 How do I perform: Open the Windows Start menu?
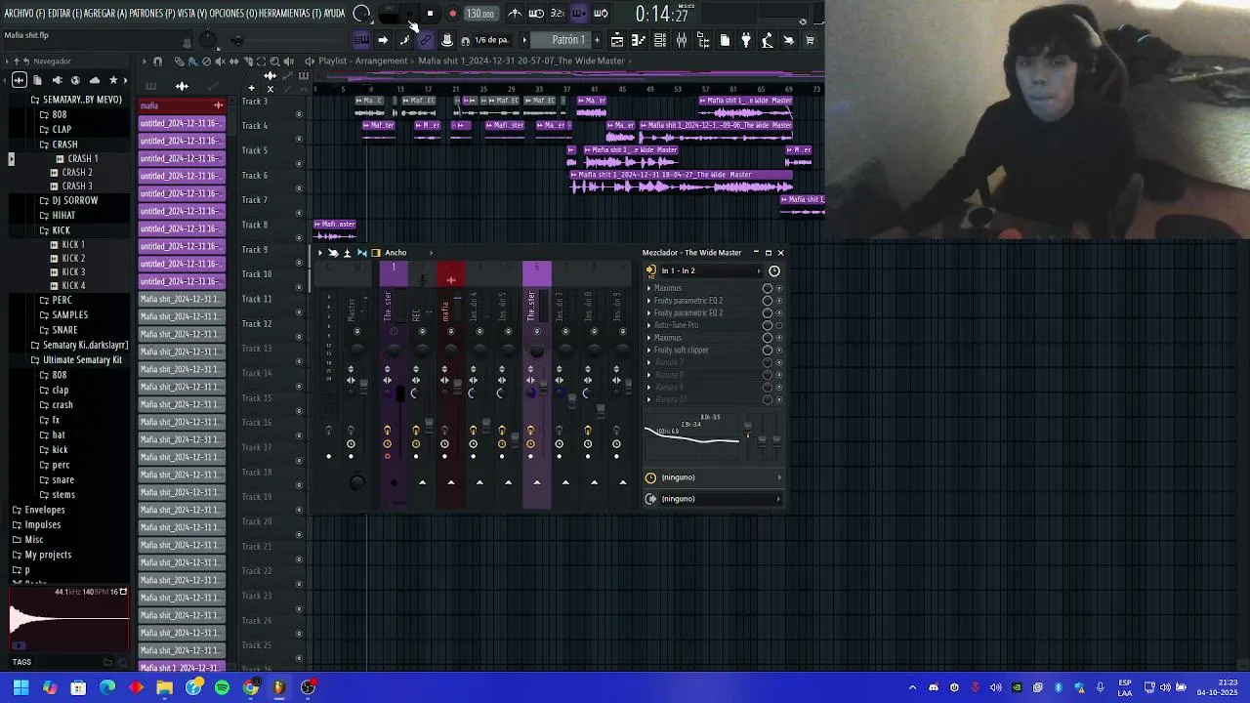(21, 687)
